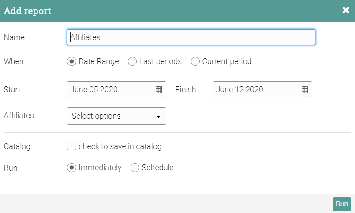Open the Start date calendar icon

click(x=159, y=90)
